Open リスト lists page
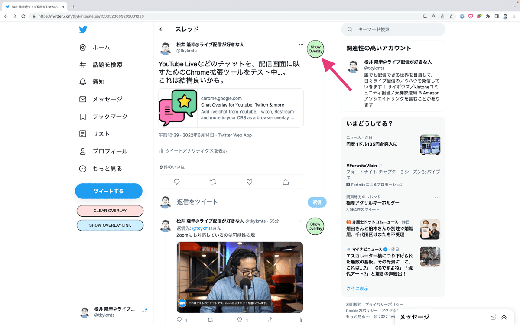Image resolution: width=520 pixels, height=325 pixels. pos(94,134)
